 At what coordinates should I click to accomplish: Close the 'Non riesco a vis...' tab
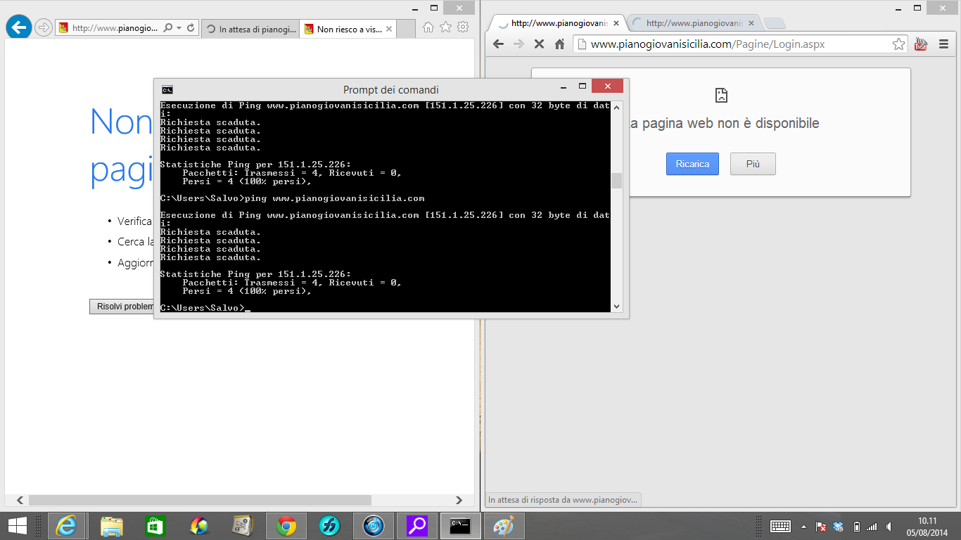pos(389,30)
